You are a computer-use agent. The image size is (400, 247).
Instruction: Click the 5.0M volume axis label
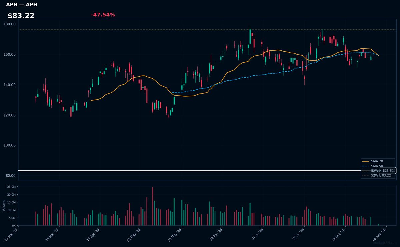click(12, 218)
